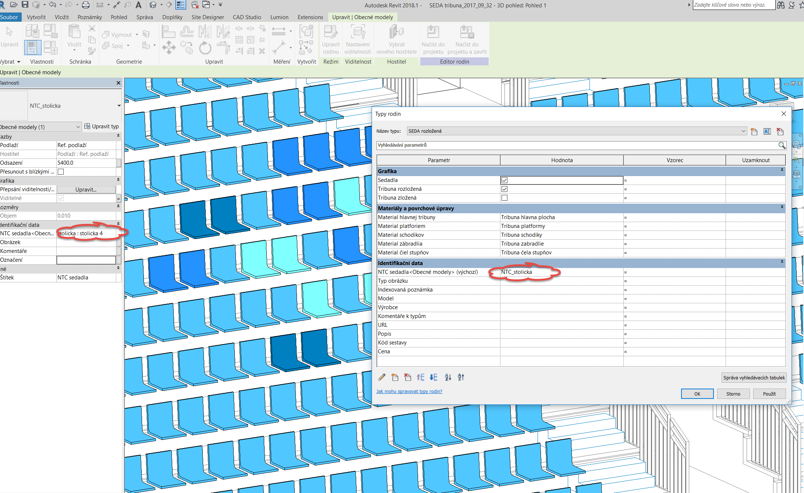Open the Jak mohu spravovat typy rodin link
This screenshot has height=493, width=804.
click(409, 391)
